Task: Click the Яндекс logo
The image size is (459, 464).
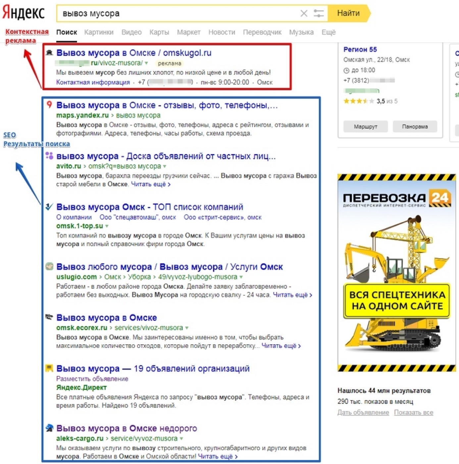Action: click(23, 13)
